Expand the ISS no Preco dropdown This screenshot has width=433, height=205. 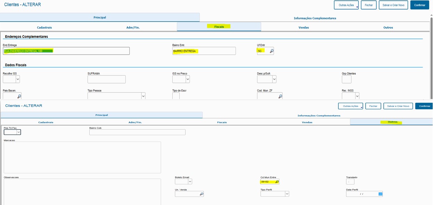[188, 79]
